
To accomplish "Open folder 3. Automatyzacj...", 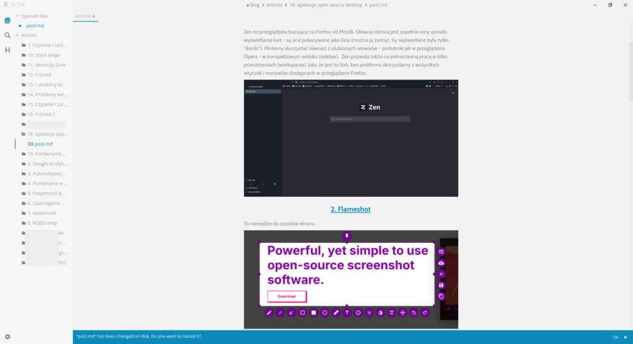I will click(x=46, y=174).
